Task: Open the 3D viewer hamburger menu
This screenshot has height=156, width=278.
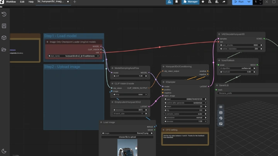Action: point(221,107)
